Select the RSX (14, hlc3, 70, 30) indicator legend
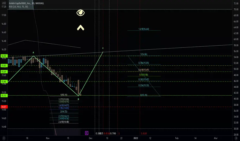Viewport: 240px width, 141px height. [18, 7]
